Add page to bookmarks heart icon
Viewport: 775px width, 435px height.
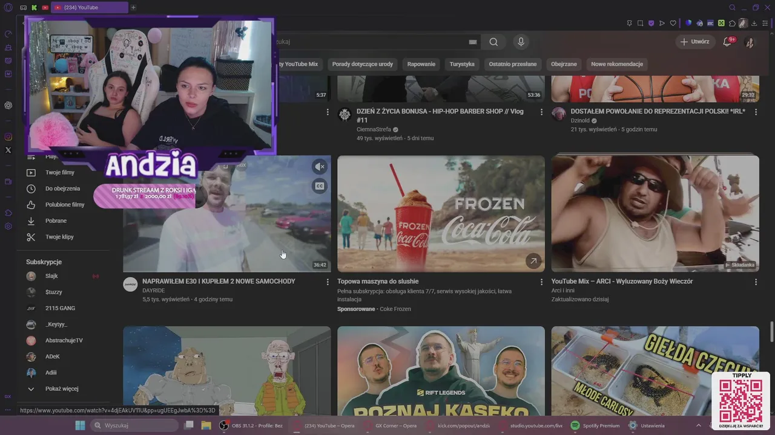673,24
